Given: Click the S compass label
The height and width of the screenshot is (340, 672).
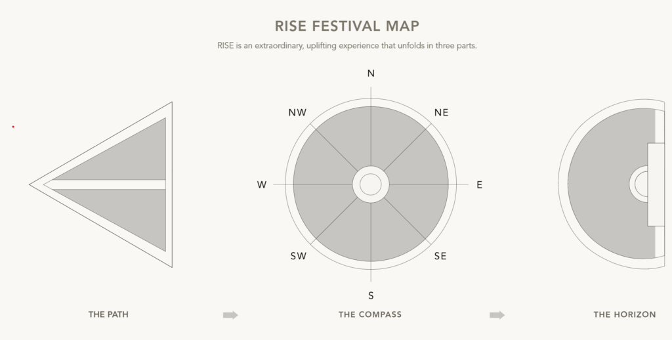Looking at the screenshot, I should [371, 296].
